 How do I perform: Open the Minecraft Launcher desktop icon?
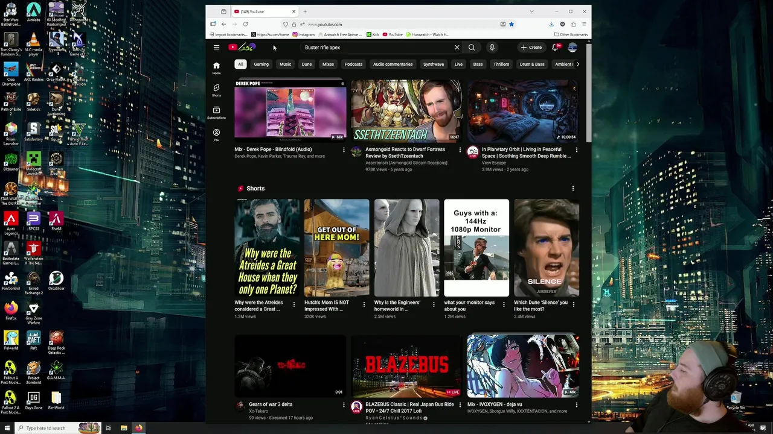tap(33, 163)
